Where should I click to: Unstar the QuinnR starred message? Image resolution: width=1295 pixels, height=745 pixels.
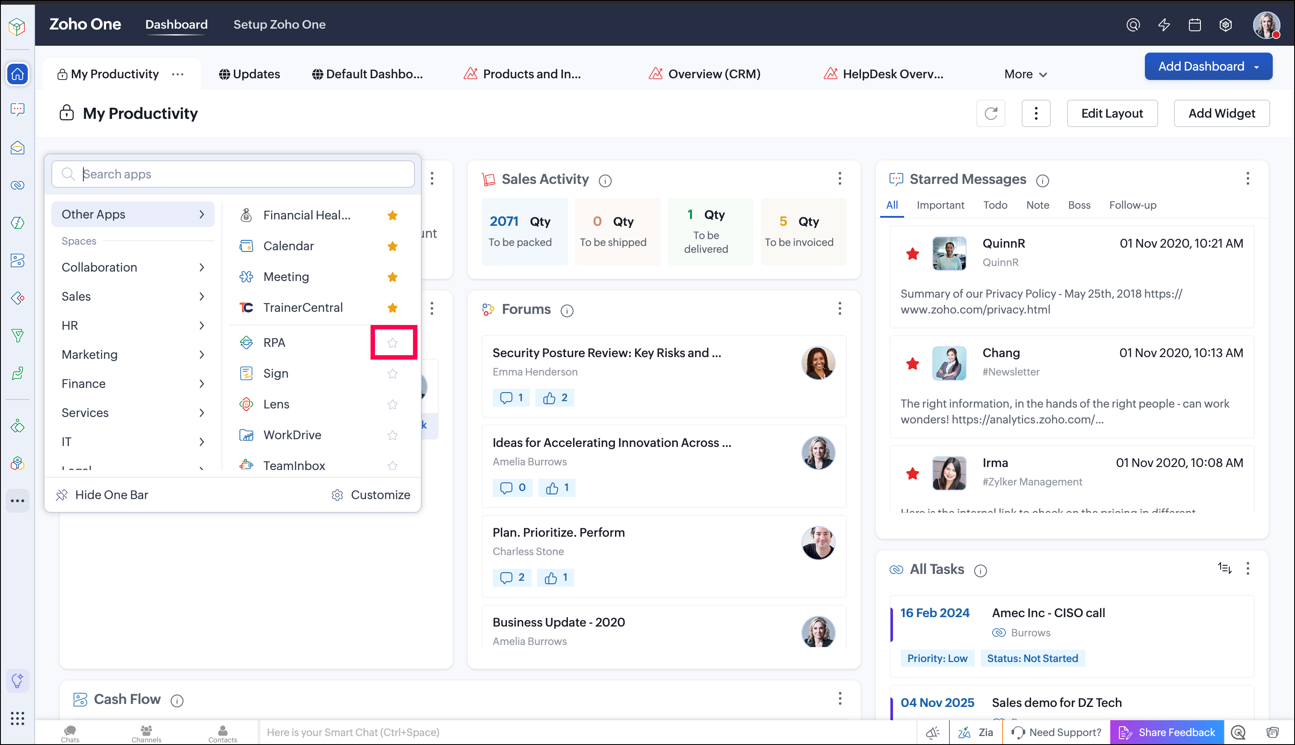click(x=912, y=254)
